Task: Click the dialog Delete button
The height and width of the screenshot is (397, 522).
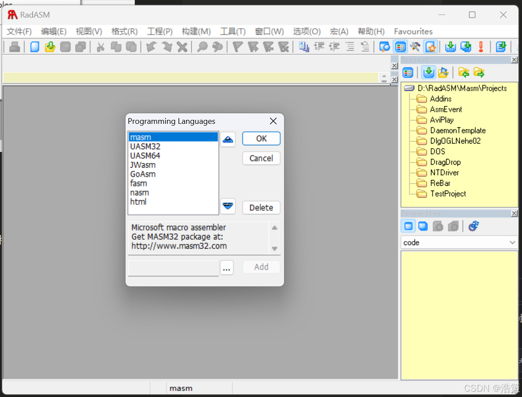Action: click(261, 207)
